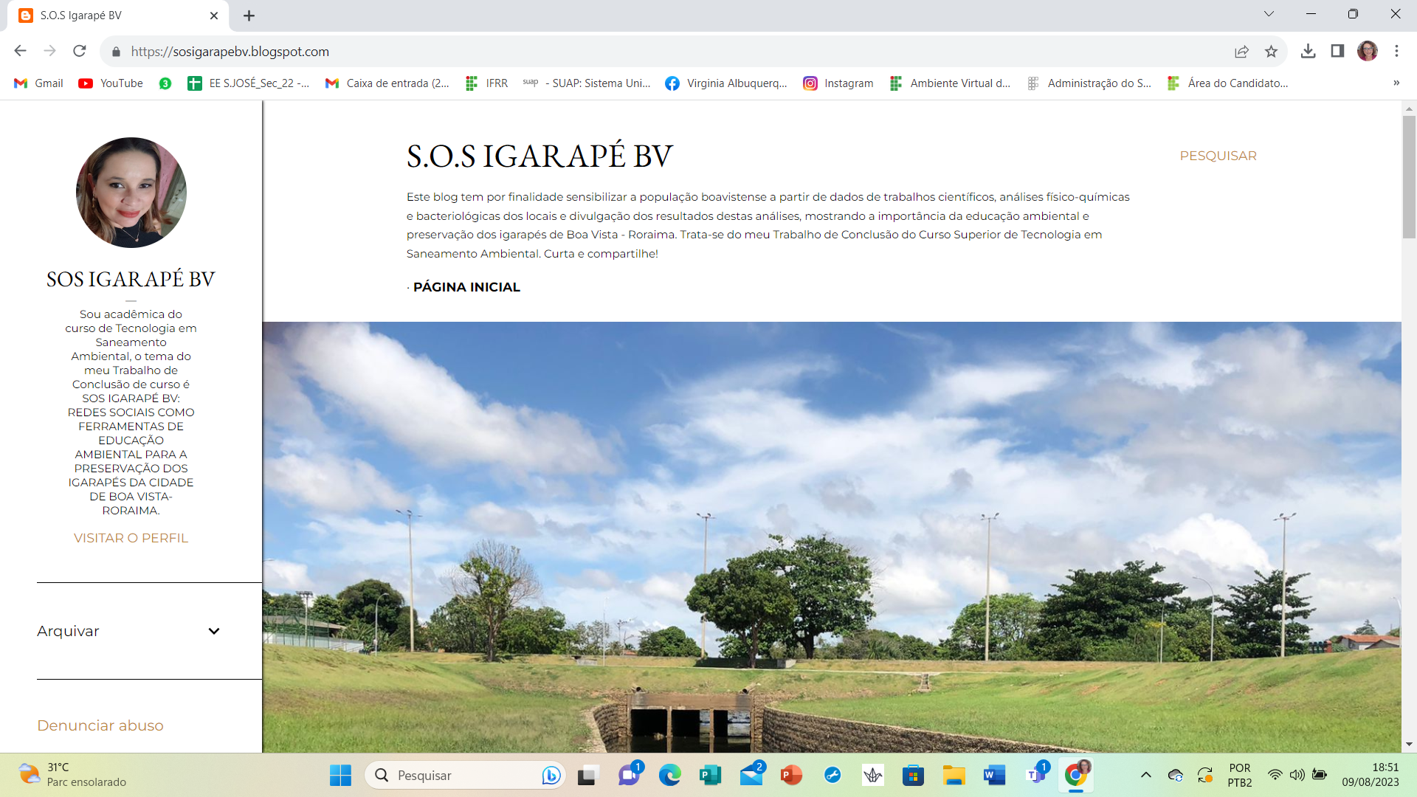
Task: Open Gmail from the bookmarks bar
Action: coord(38,83)
